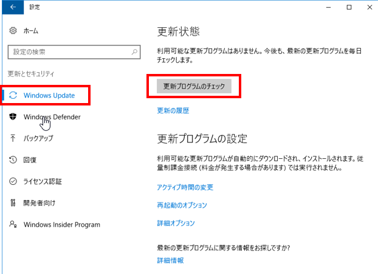This screenshot has height=274, width=378.
Task: Click the 更新プログラムのチェック button
Action: tap(194, 86)
